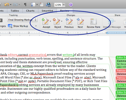
Task: Click the Show Markup magnifier icon
Action: pos(10,26)
